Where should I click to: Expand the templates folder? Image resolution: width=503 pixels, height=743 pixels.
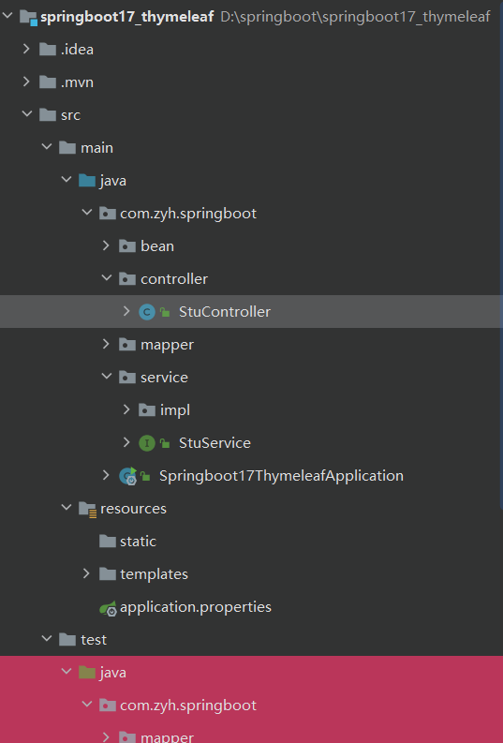pyautogui.click(x=86, y=573)
